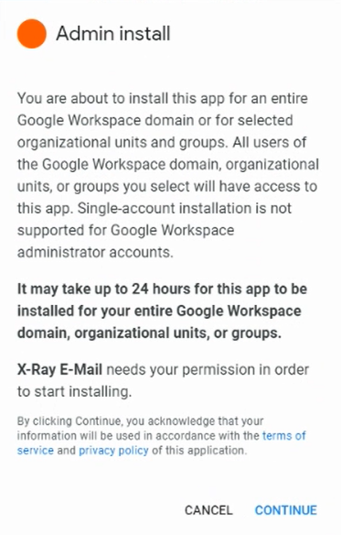Click 'of this application.' text after privacy policy
The image size is (341, 535).
pyautogui.click(x=199, y=451)
